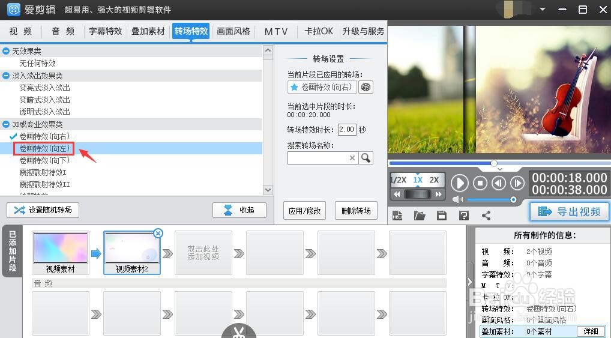Viewport: 611px width, 338px height.
Task: Save project floppy disk icon
Action: [442, 215]
